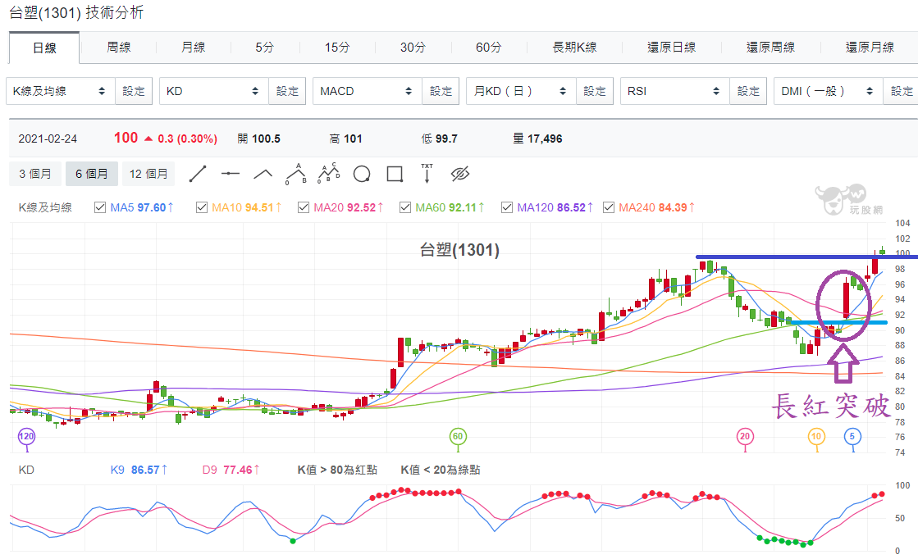Click the 台塑(1301) 技術分析 heading
Image resolution: width=918 pixels, height=559 pixels.
coord(76,12)
